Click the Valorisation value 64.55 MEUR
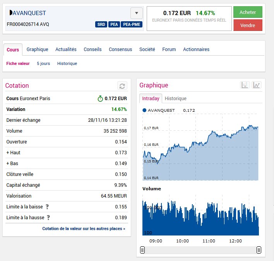 point(114,196)
